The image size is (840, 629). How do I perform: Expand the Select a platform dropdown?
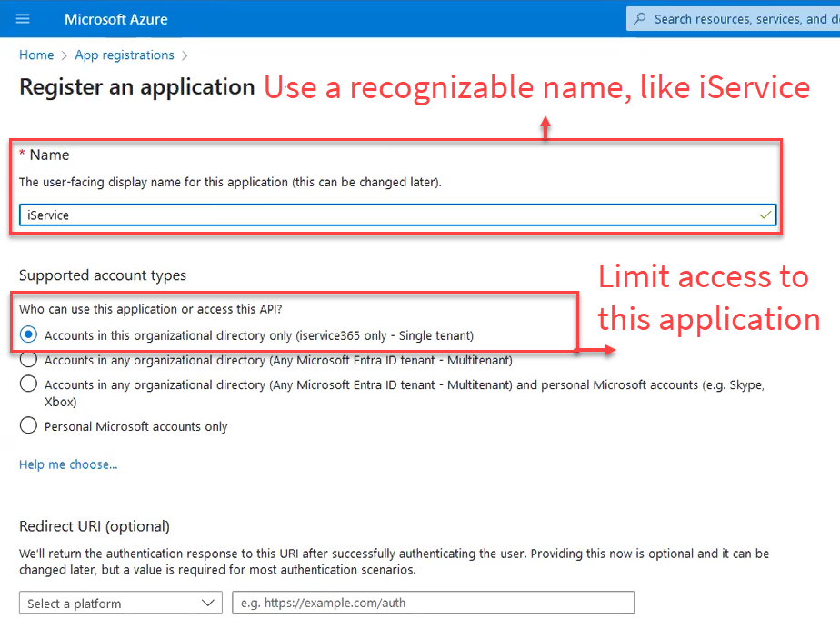[x=121, y=603]
